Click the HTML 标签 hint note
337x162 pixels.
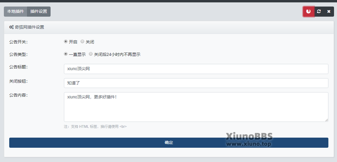tap(95, 127)
